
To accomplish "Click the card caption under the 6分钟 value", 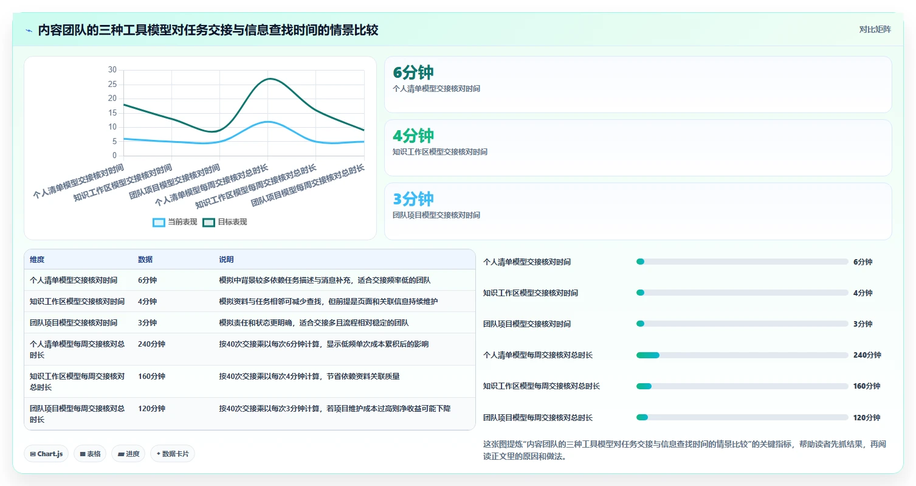I will (436, 89).
